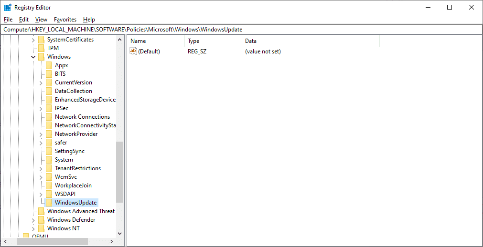Screen dimensions: 483x247
Task: Expand the Windows NT key
Action: coord(33,229)
